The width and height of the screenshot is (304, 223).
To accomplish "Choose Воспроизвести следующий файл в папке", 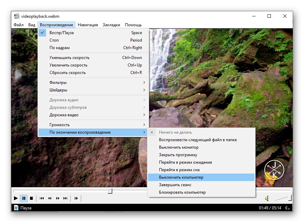I will (x=201, y=140).
